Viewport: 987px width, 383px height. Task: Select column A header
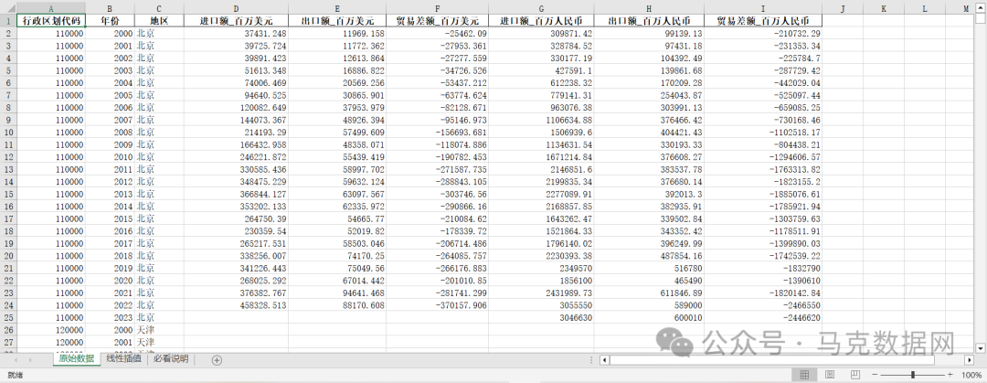pyautogui.click(x=51, y=9)
